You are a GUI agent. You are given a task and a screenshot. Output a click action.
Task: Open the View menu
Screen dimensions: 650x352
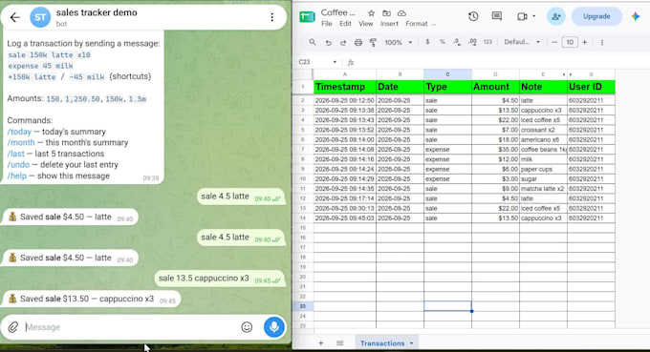365,24
